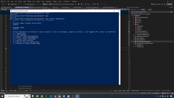Open the Tools menu
The image size is (174, 98).
[x=43, y=1]
